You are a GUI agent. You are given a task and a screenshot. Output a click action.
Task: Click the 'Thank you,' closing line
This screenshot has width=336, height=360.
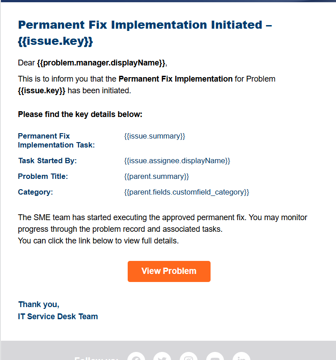[39, 304]
